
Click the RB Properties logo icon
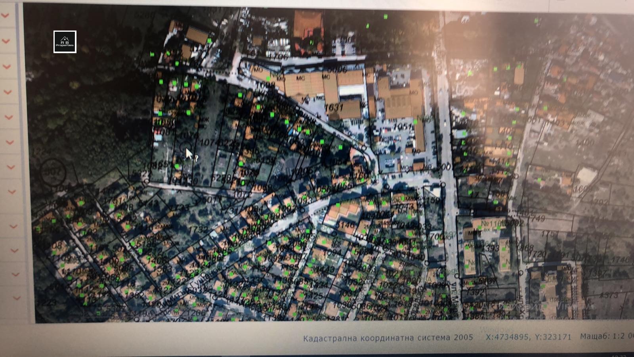click(65, 42)
